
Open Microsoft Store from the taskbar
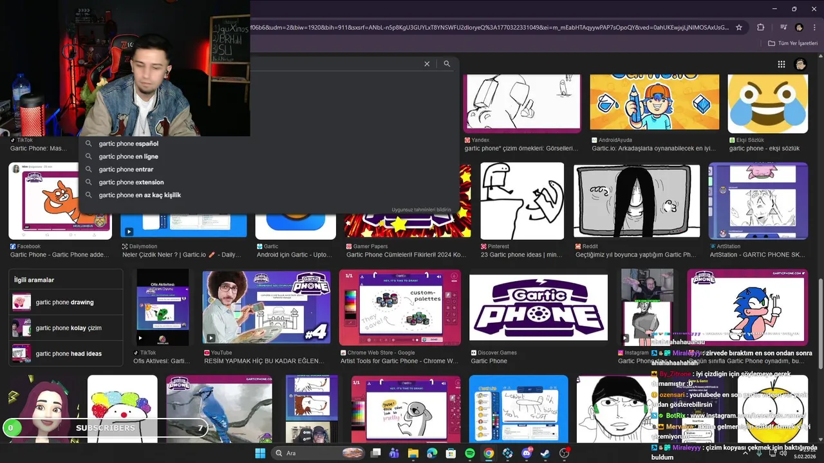(451, 453)
